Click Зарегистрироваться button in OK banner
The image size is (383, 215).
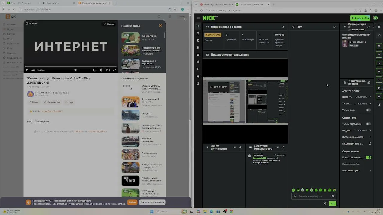coord(152,202)
